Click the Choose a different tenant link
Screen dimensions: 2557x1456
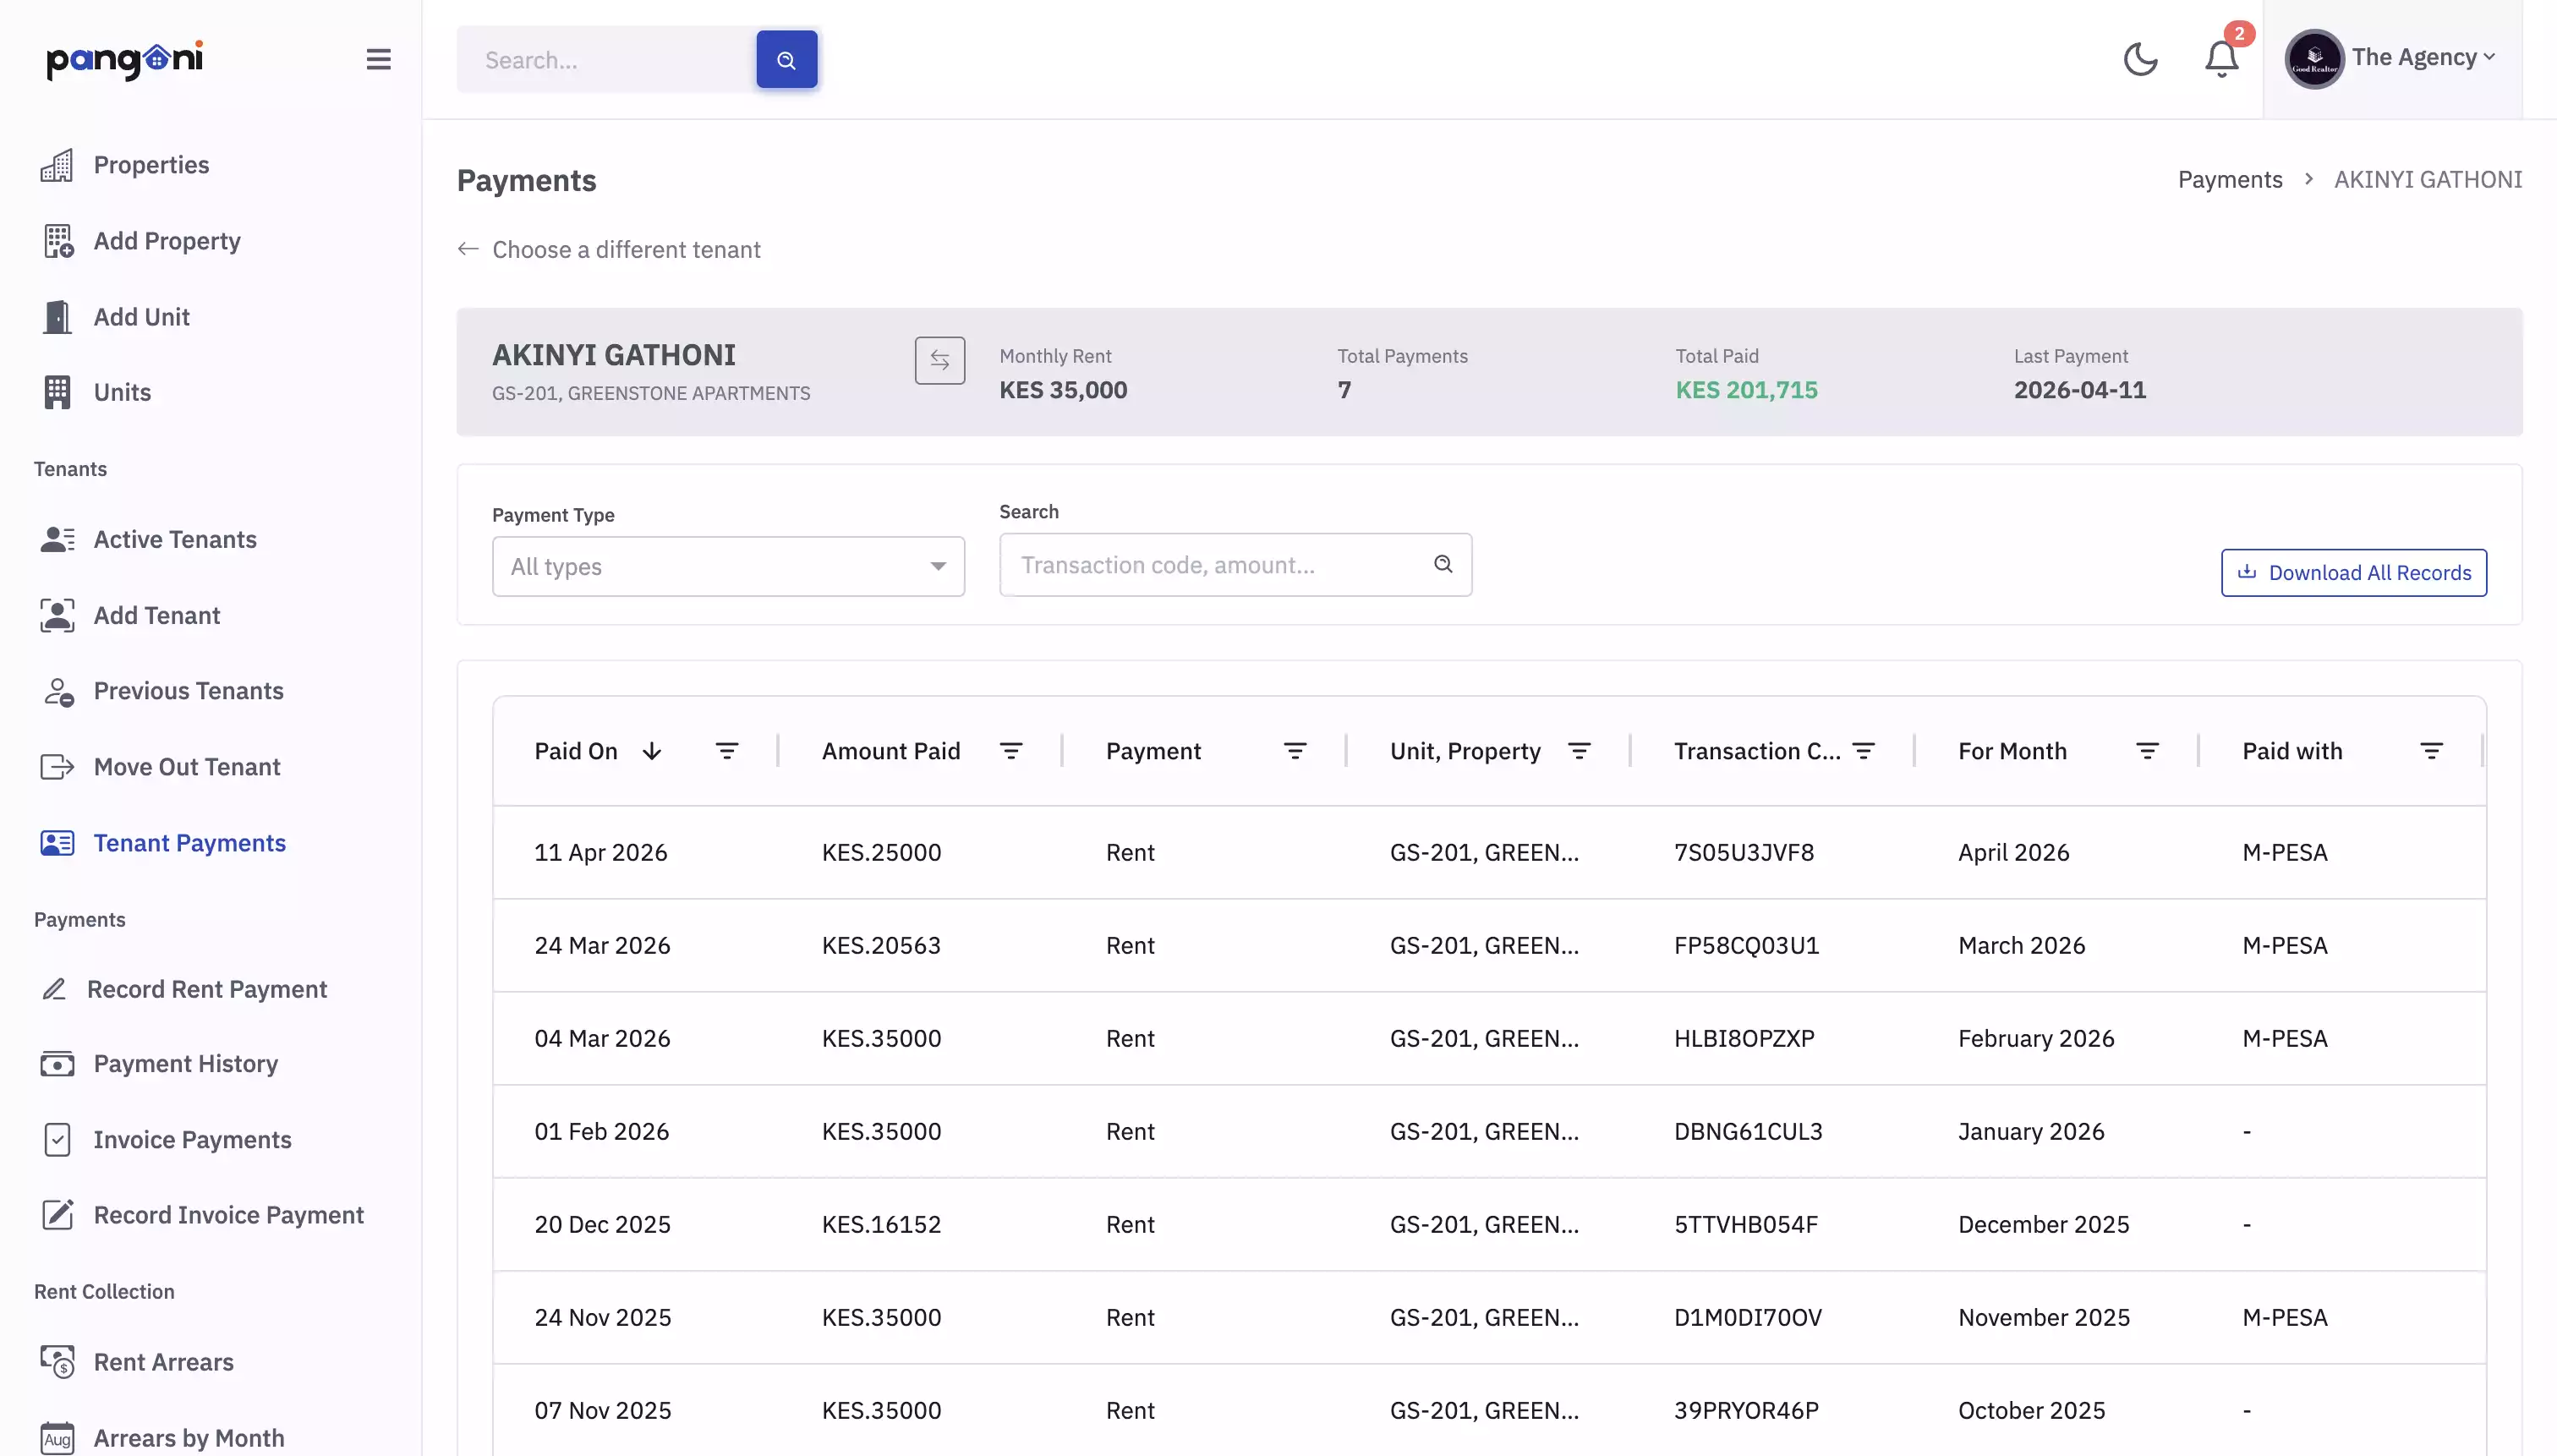click(x=626, y=249)
